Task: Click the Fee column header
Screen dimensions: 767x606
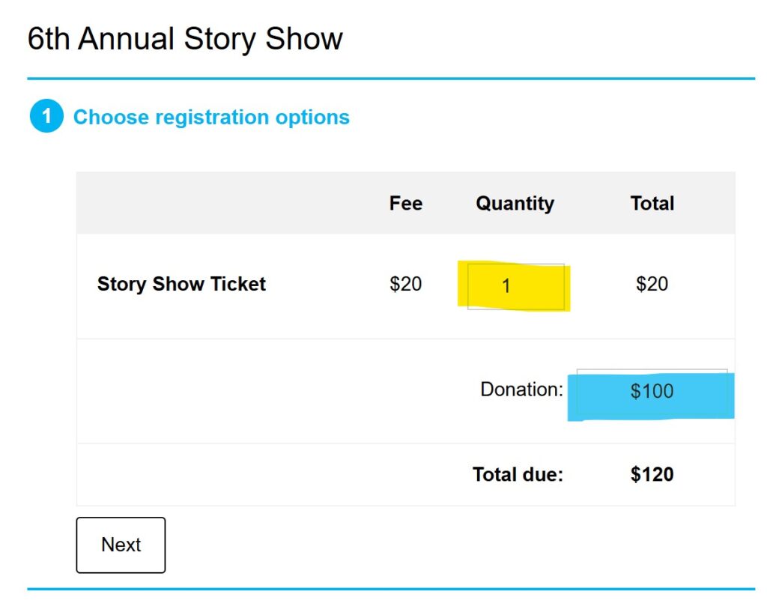Action: [405, 204]
